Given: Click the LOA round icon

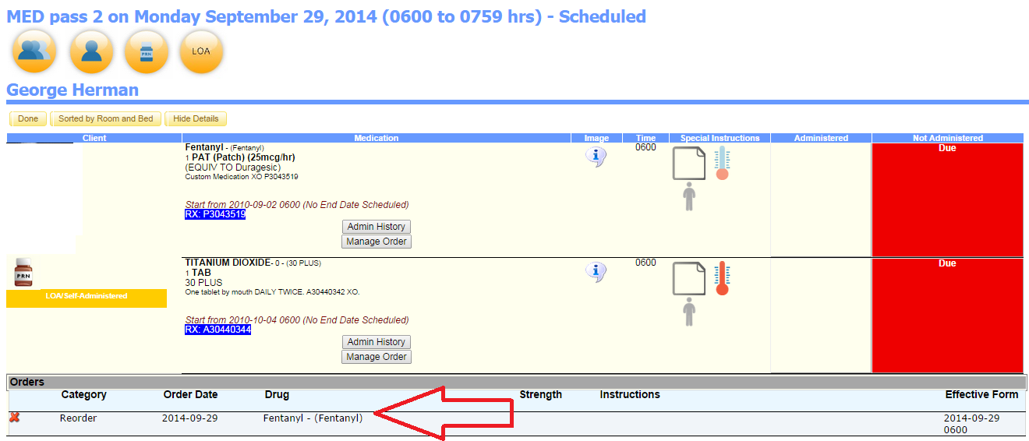Looking at the screenshot, I should pyautogui.click(x=201, y=51).
